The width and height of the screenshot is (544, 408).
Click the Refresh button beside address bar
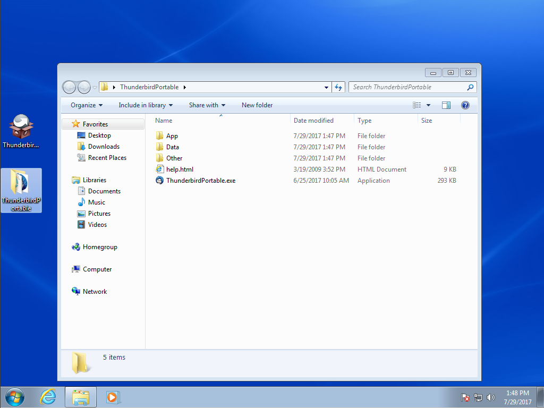[338, 87]
